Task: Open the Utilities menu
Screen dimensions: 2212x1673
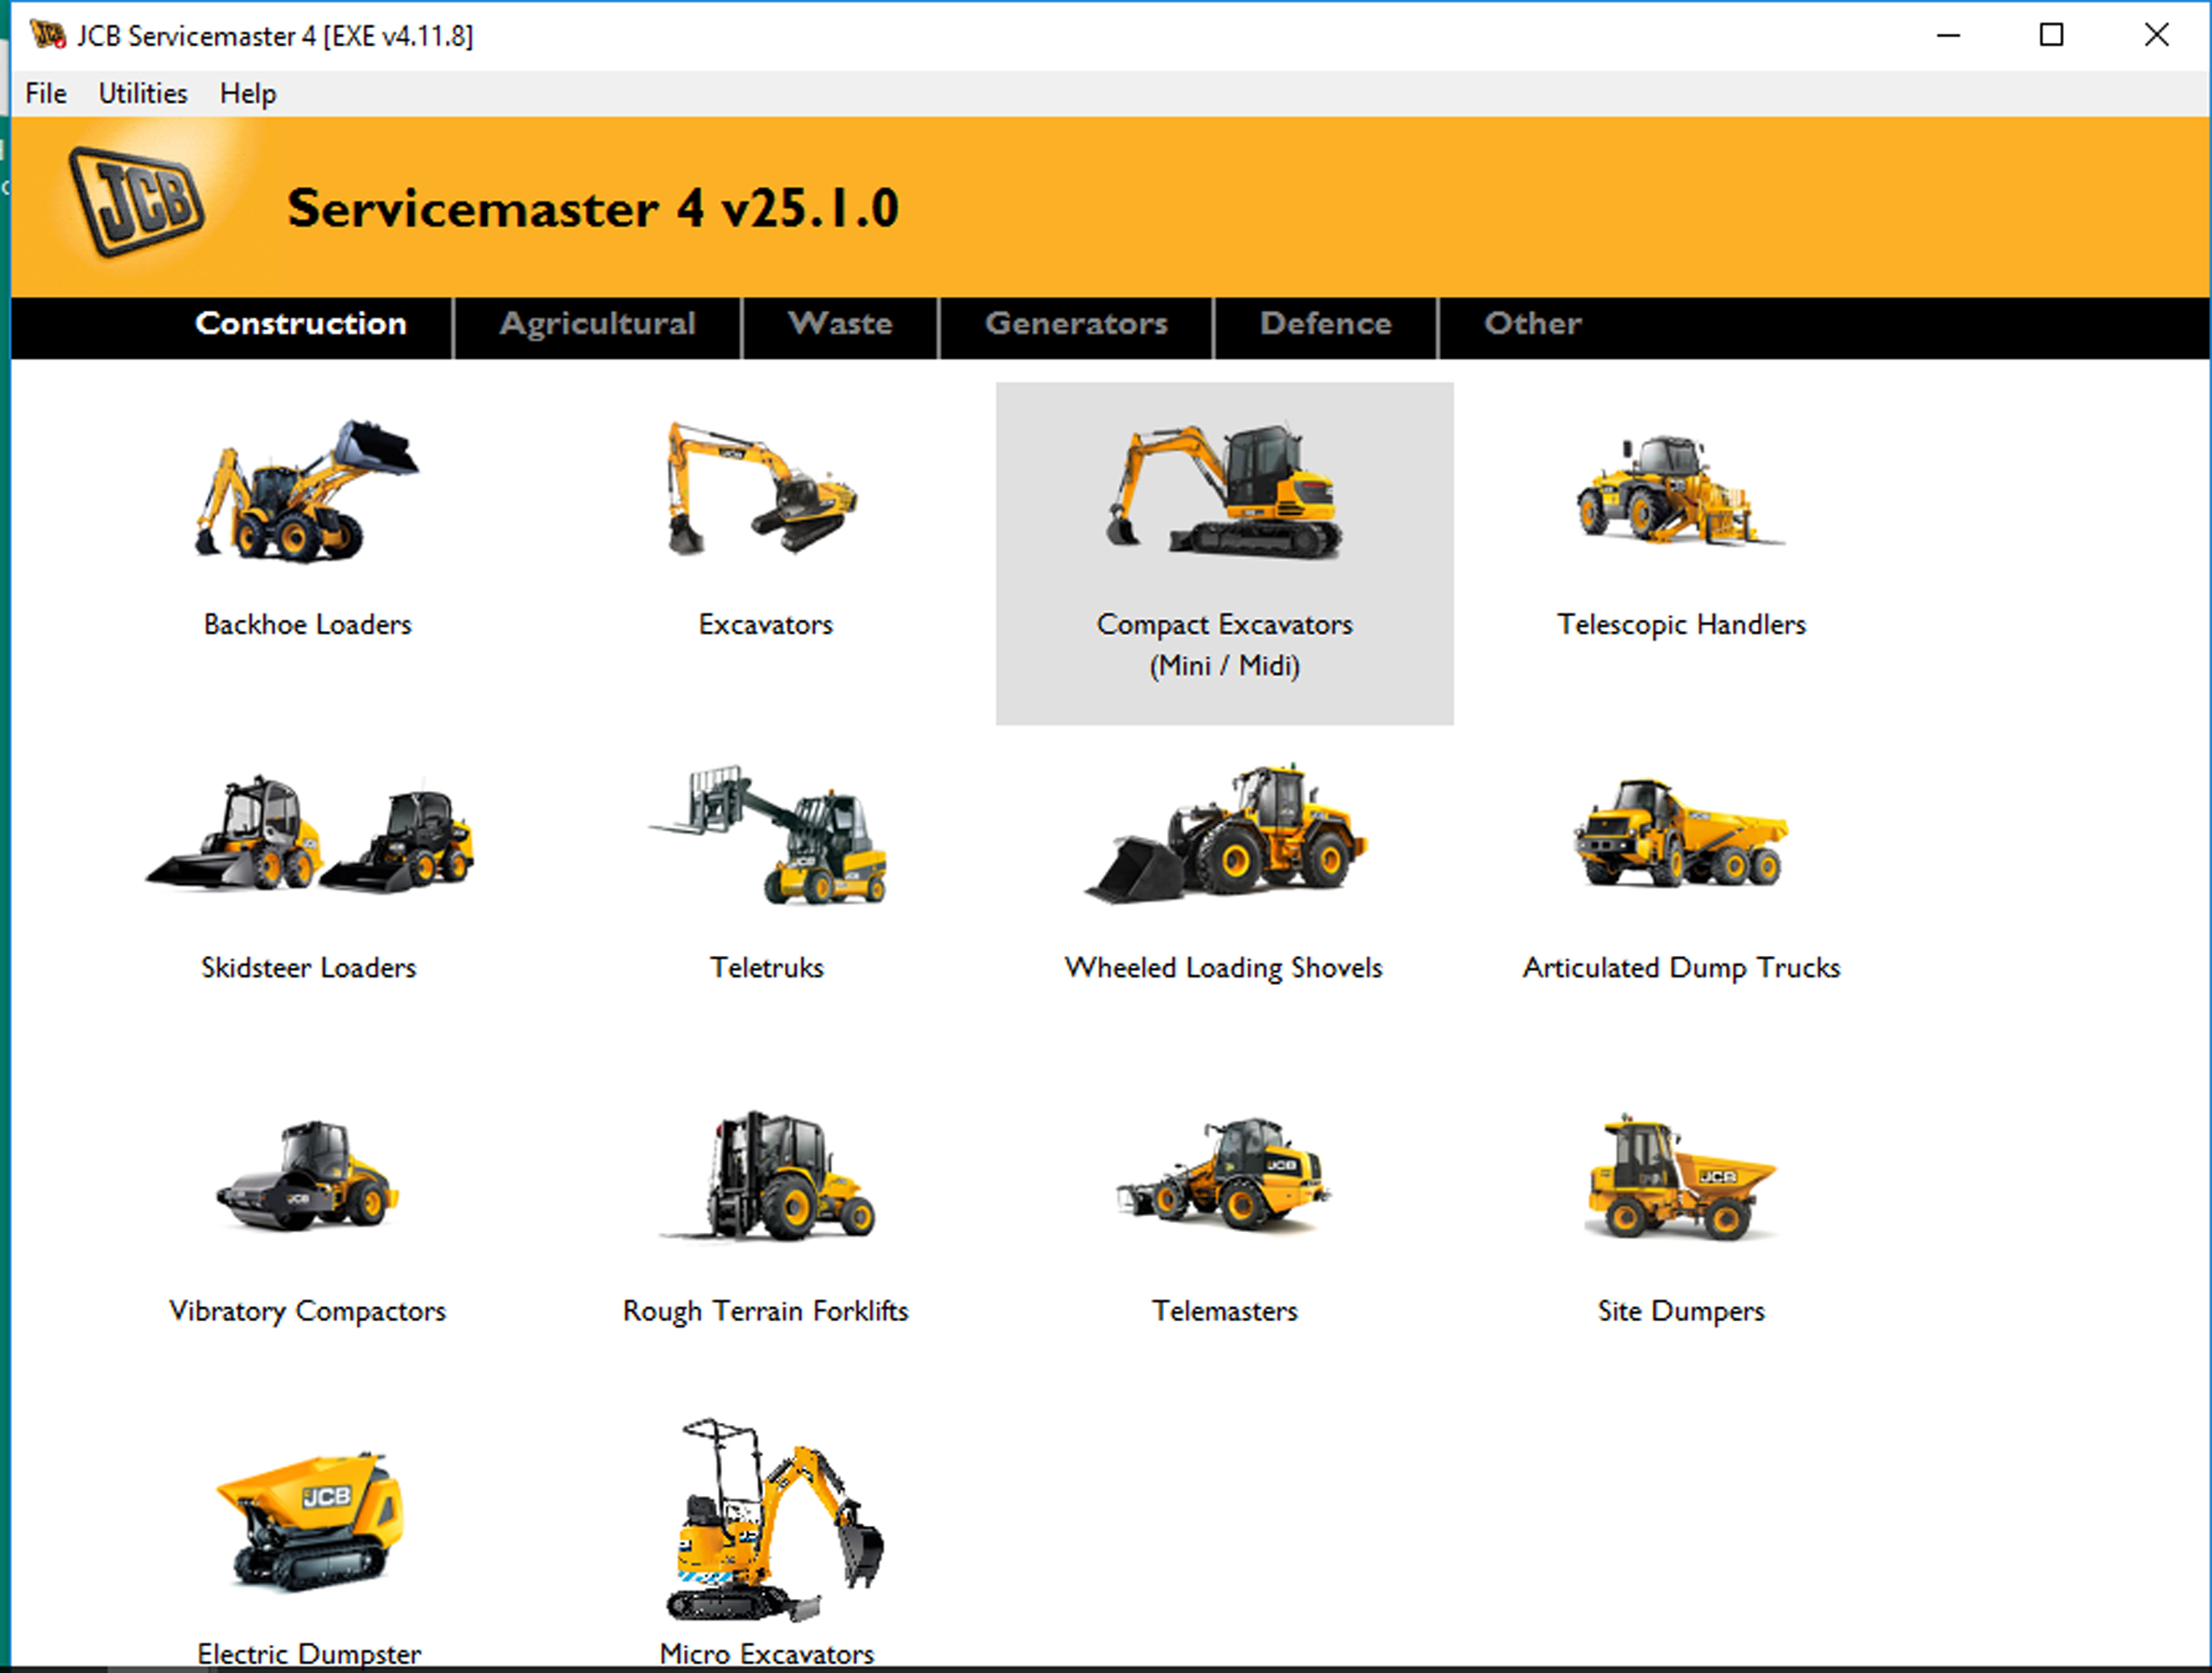Action: coord(142,94)
